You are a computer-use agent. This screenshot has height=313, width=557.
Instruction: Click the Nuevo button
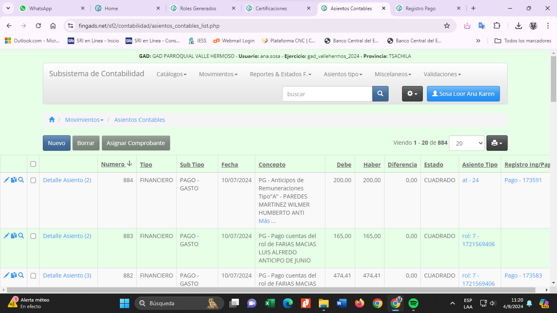57,143
